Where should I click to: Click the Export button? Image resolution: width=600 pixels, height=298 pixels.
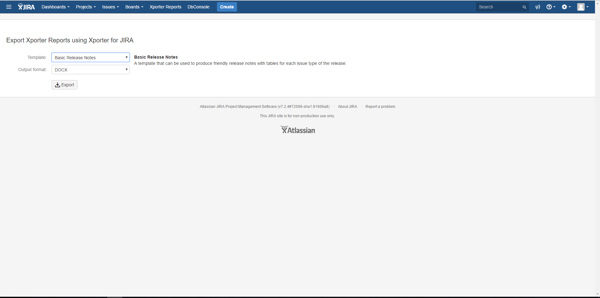(x=64, y=85)
